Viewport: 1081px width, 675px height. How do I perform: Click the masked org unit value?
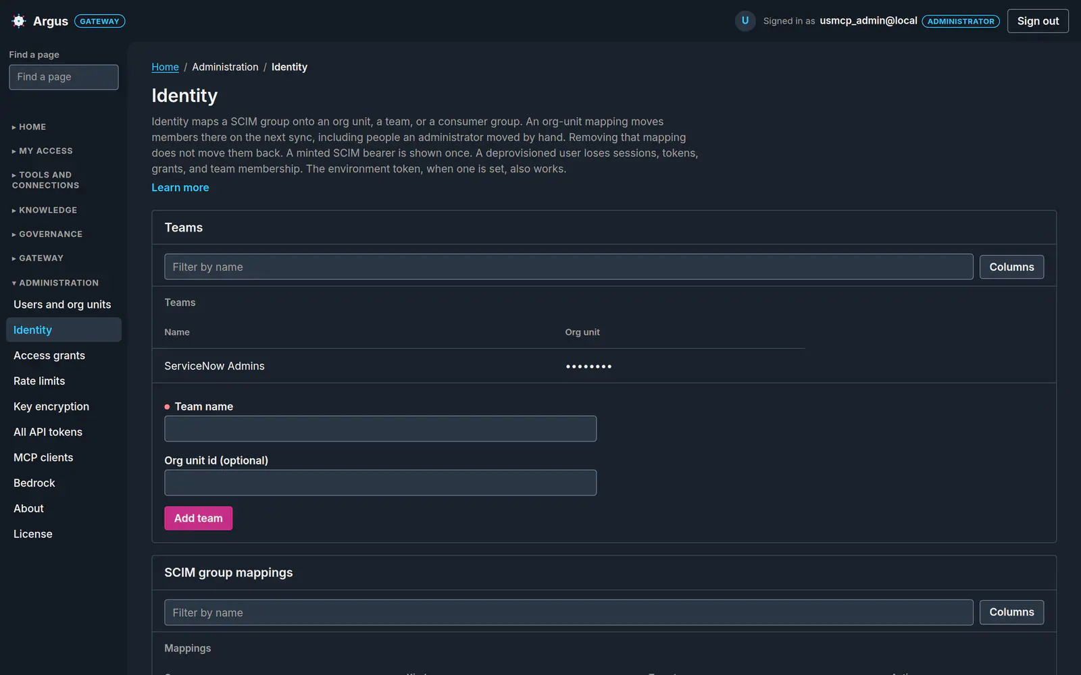(588, 367)
